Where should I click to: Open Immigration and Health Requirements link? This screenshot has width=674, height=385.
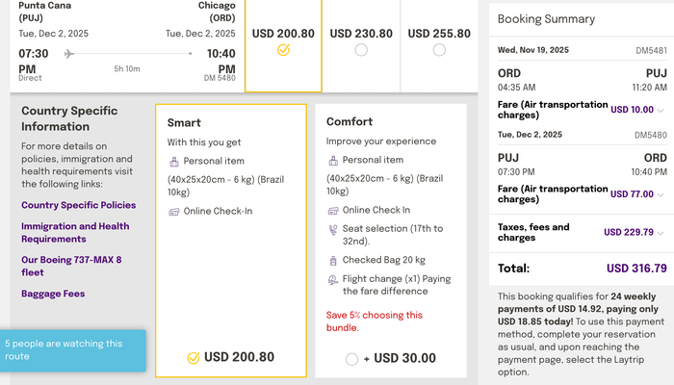[75, 233]
